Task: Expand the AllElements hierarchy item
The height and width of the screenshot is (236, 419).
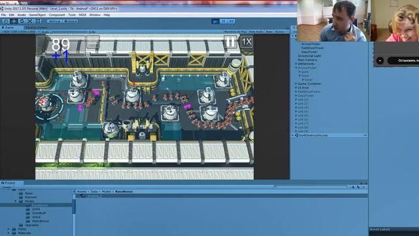Action: pos(296,64)
